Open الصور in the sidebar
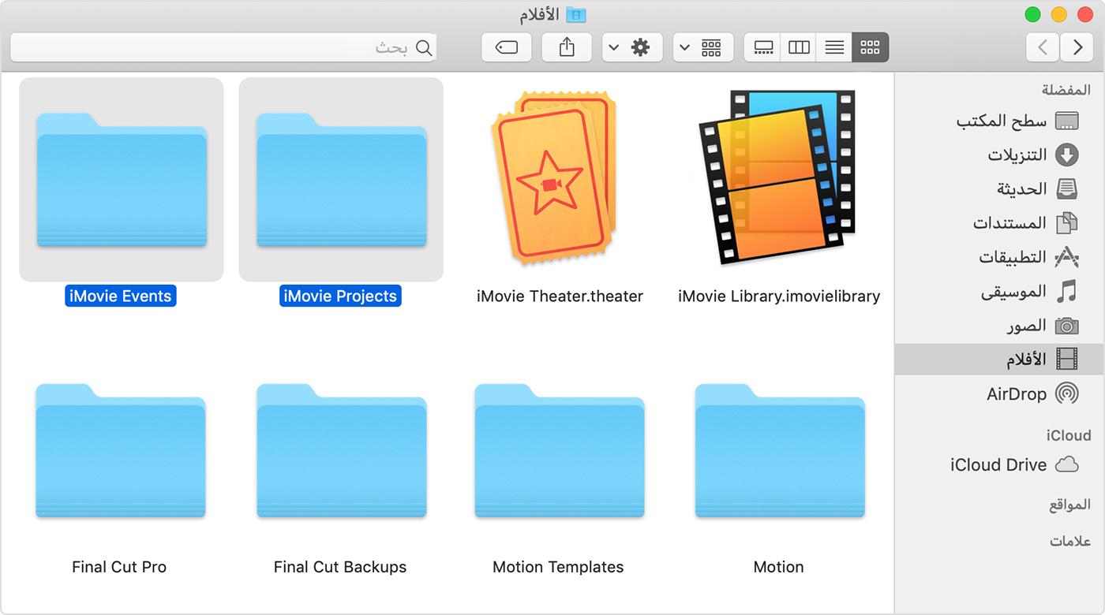This screenshot has height=615, width=1105. pos(999,326)
